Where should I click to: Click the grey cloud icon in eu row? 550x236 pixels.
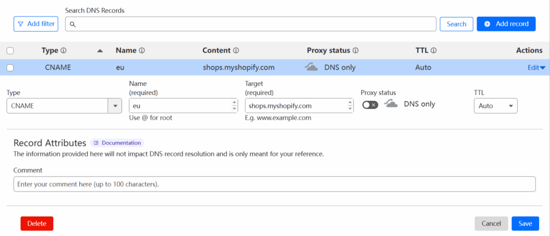[x=311, y=68]
